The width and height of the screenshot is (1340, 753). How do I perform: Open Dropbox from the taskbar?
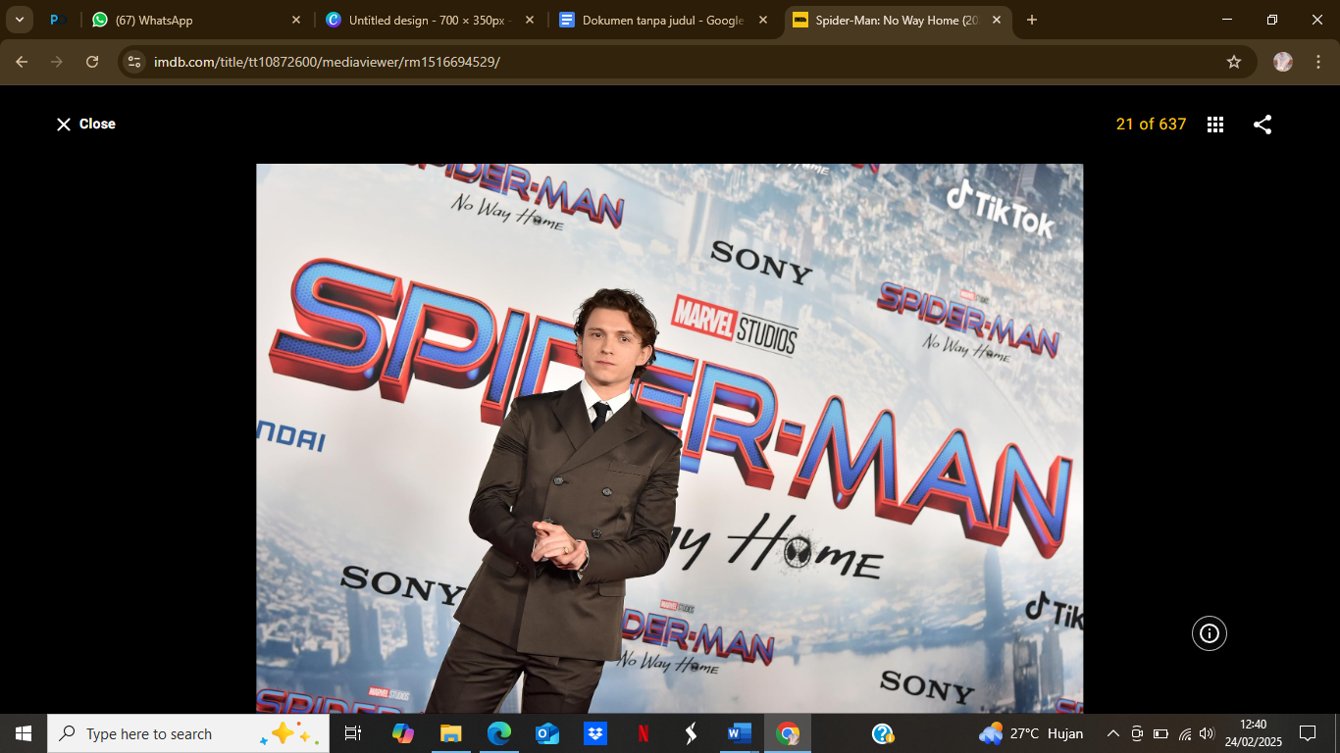(x=594, y=733)
